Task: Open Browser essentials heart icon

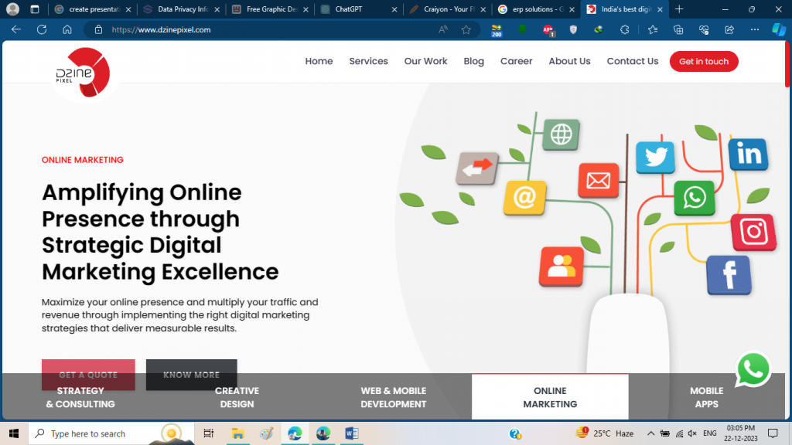Action: (x=704, y=30)
